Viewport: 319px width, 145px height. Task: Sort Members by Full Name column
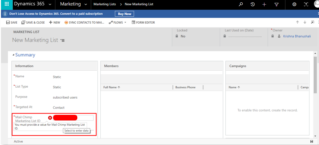coord(112,87)
